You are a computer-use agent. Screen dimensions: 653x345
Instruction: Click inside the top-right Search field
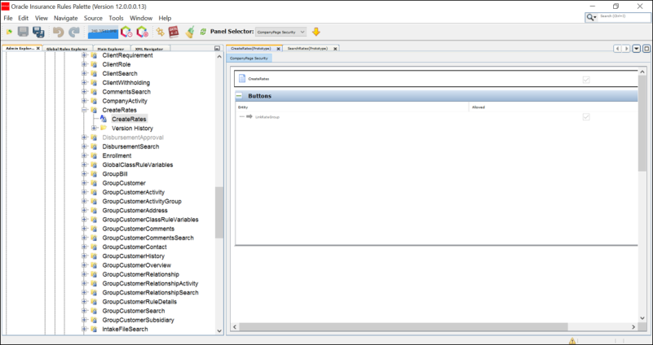click(623, 16)
